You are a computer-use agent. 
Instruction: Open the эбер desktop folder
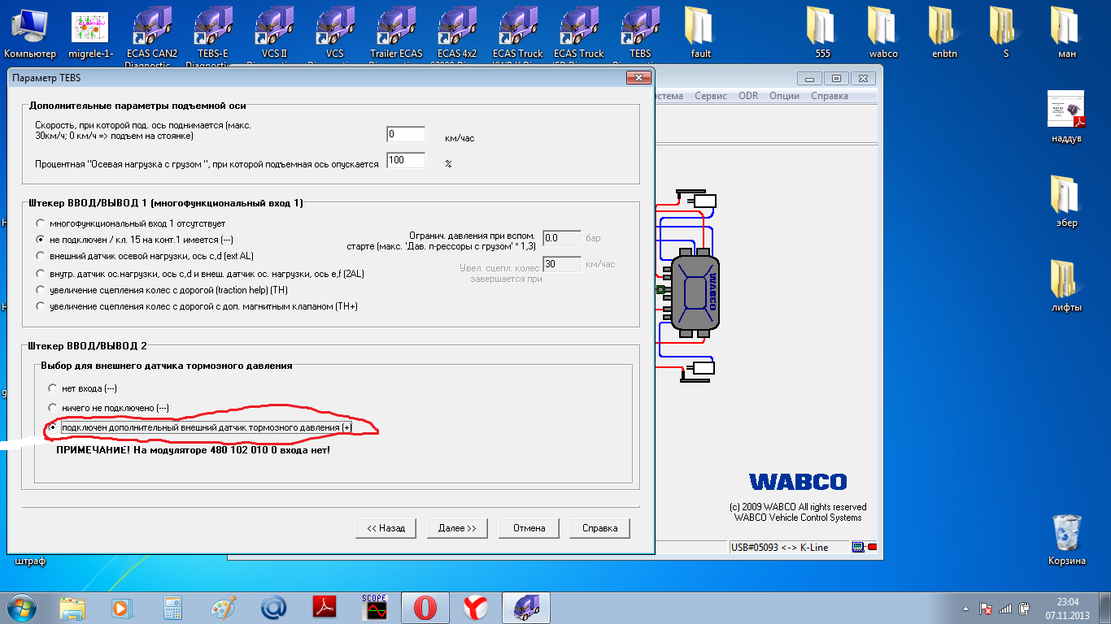(1066, 203)
